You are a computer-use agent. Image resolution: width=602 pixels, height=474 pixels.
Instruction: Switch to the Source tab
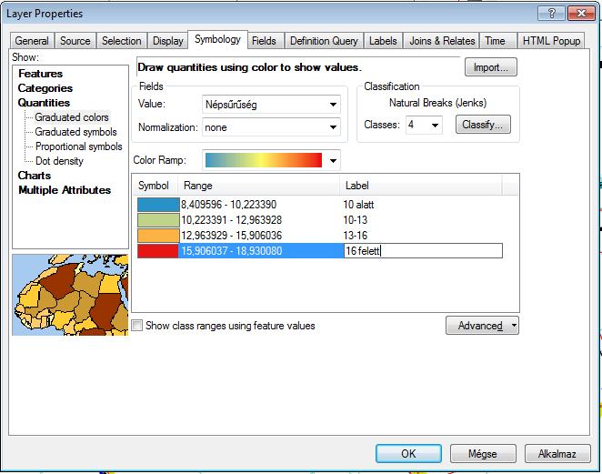(75, 41)
